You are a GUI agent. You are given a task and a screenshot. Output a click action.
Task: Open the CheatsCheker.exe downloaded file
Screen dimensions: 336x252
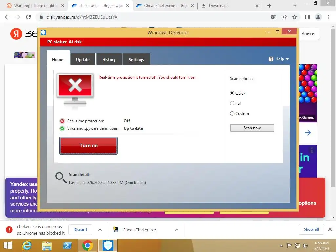[139, 230]
